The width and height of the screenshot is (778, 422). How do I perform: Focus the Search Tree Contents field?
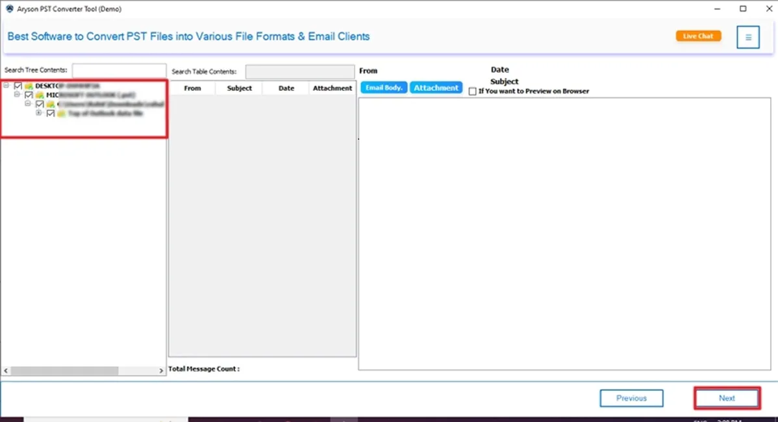click(119, 70)
